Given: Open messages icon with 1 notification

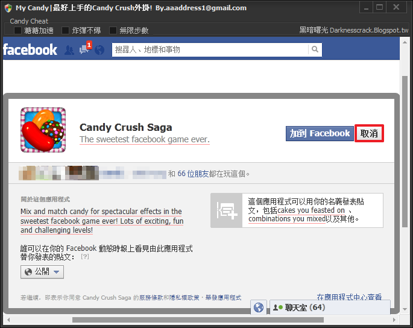Looking at the screenshot, I should (86, 48).
